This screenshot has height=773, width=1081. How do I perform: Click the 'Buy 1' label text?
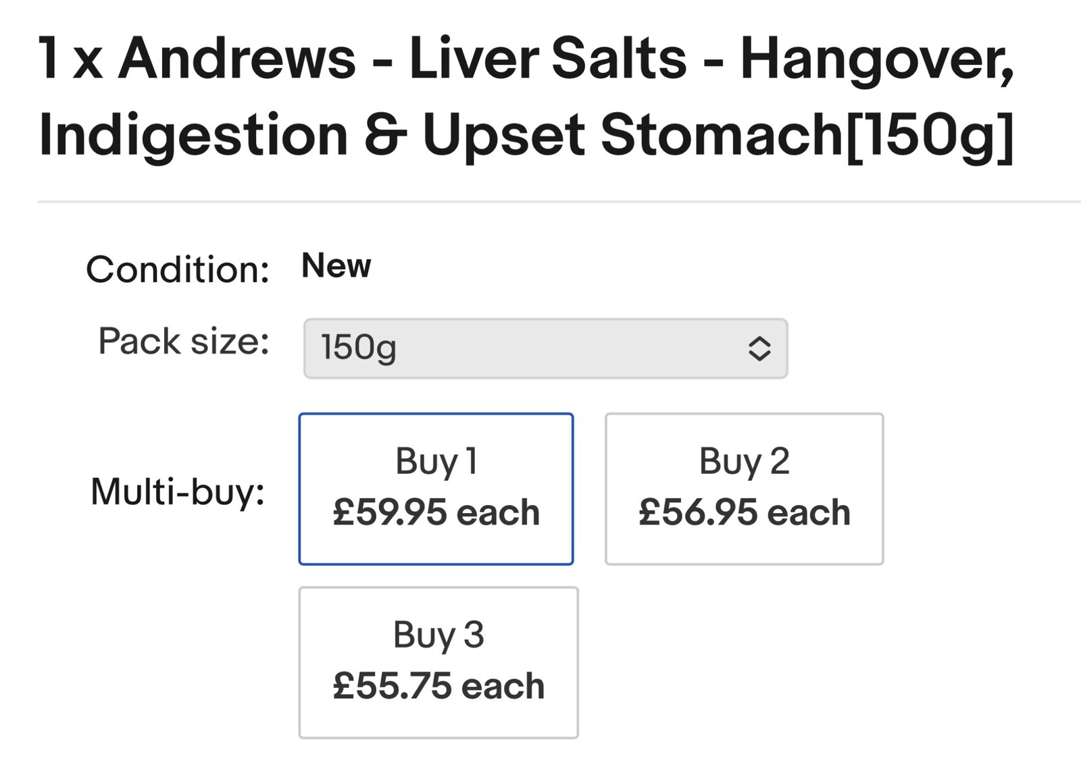[x=436, y=462]
